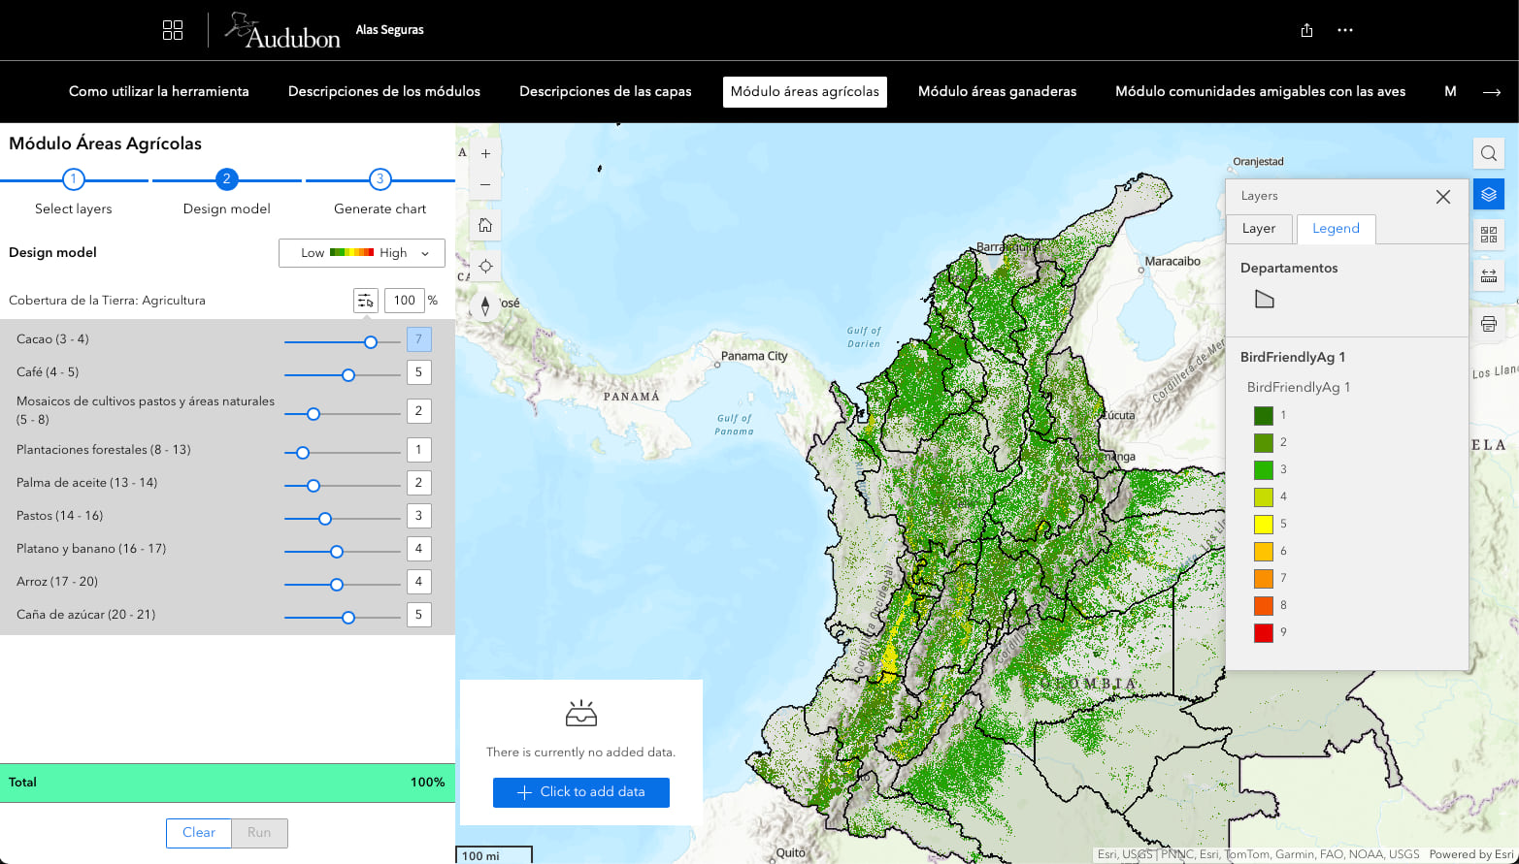Click the slider adjustment icon near 100%
The height and width of the screenshot is (864, 1519).
tap(366, 300)
